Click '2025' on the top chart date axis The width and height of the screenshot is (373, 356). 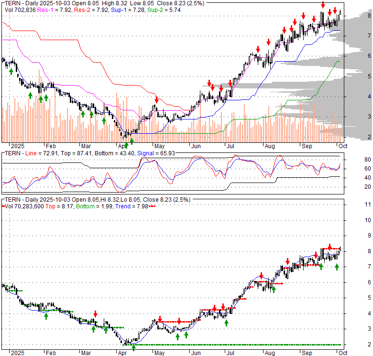click(18, 146)
